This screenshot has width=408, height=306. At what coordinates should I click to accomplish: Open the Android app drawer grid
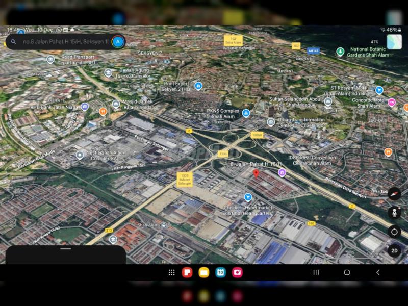coord(172,272)
